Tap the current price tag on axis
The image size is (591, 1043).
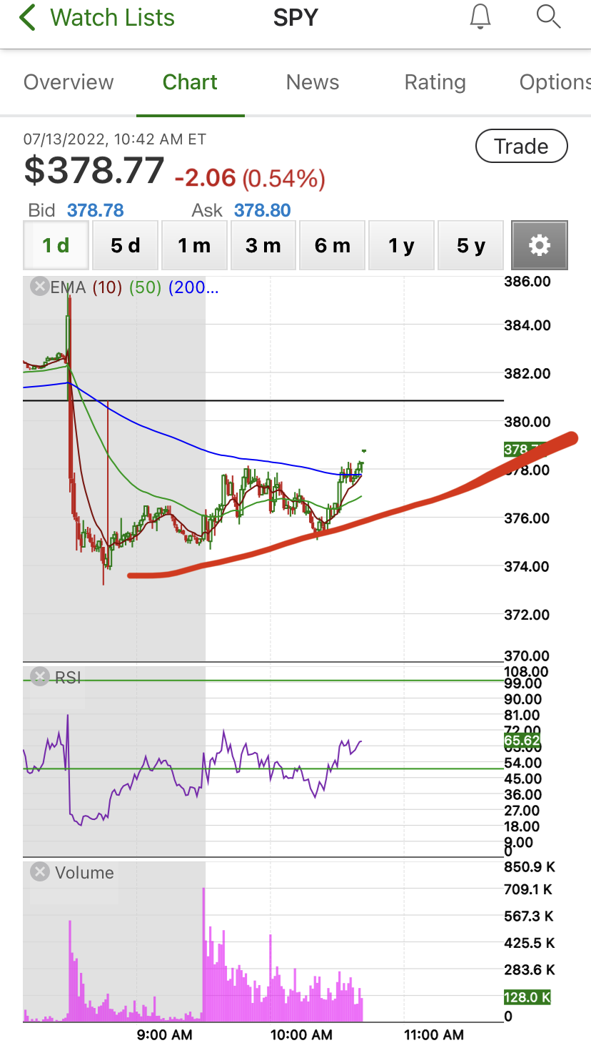tap(527, 450)
